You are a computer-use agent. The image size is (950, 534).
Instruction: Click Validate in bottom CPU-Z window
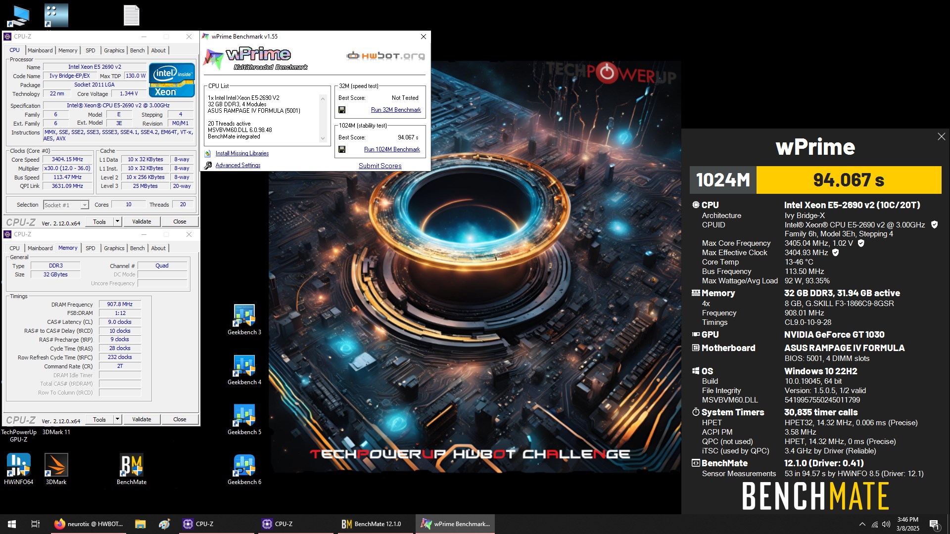142,419
